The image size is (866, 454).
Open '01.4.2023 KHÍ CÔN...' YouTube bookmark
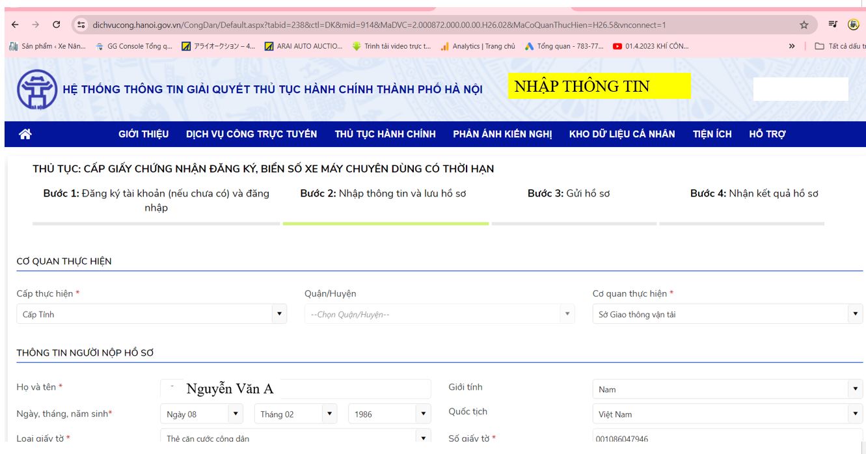pyautogui.click(x=651, y=46)
